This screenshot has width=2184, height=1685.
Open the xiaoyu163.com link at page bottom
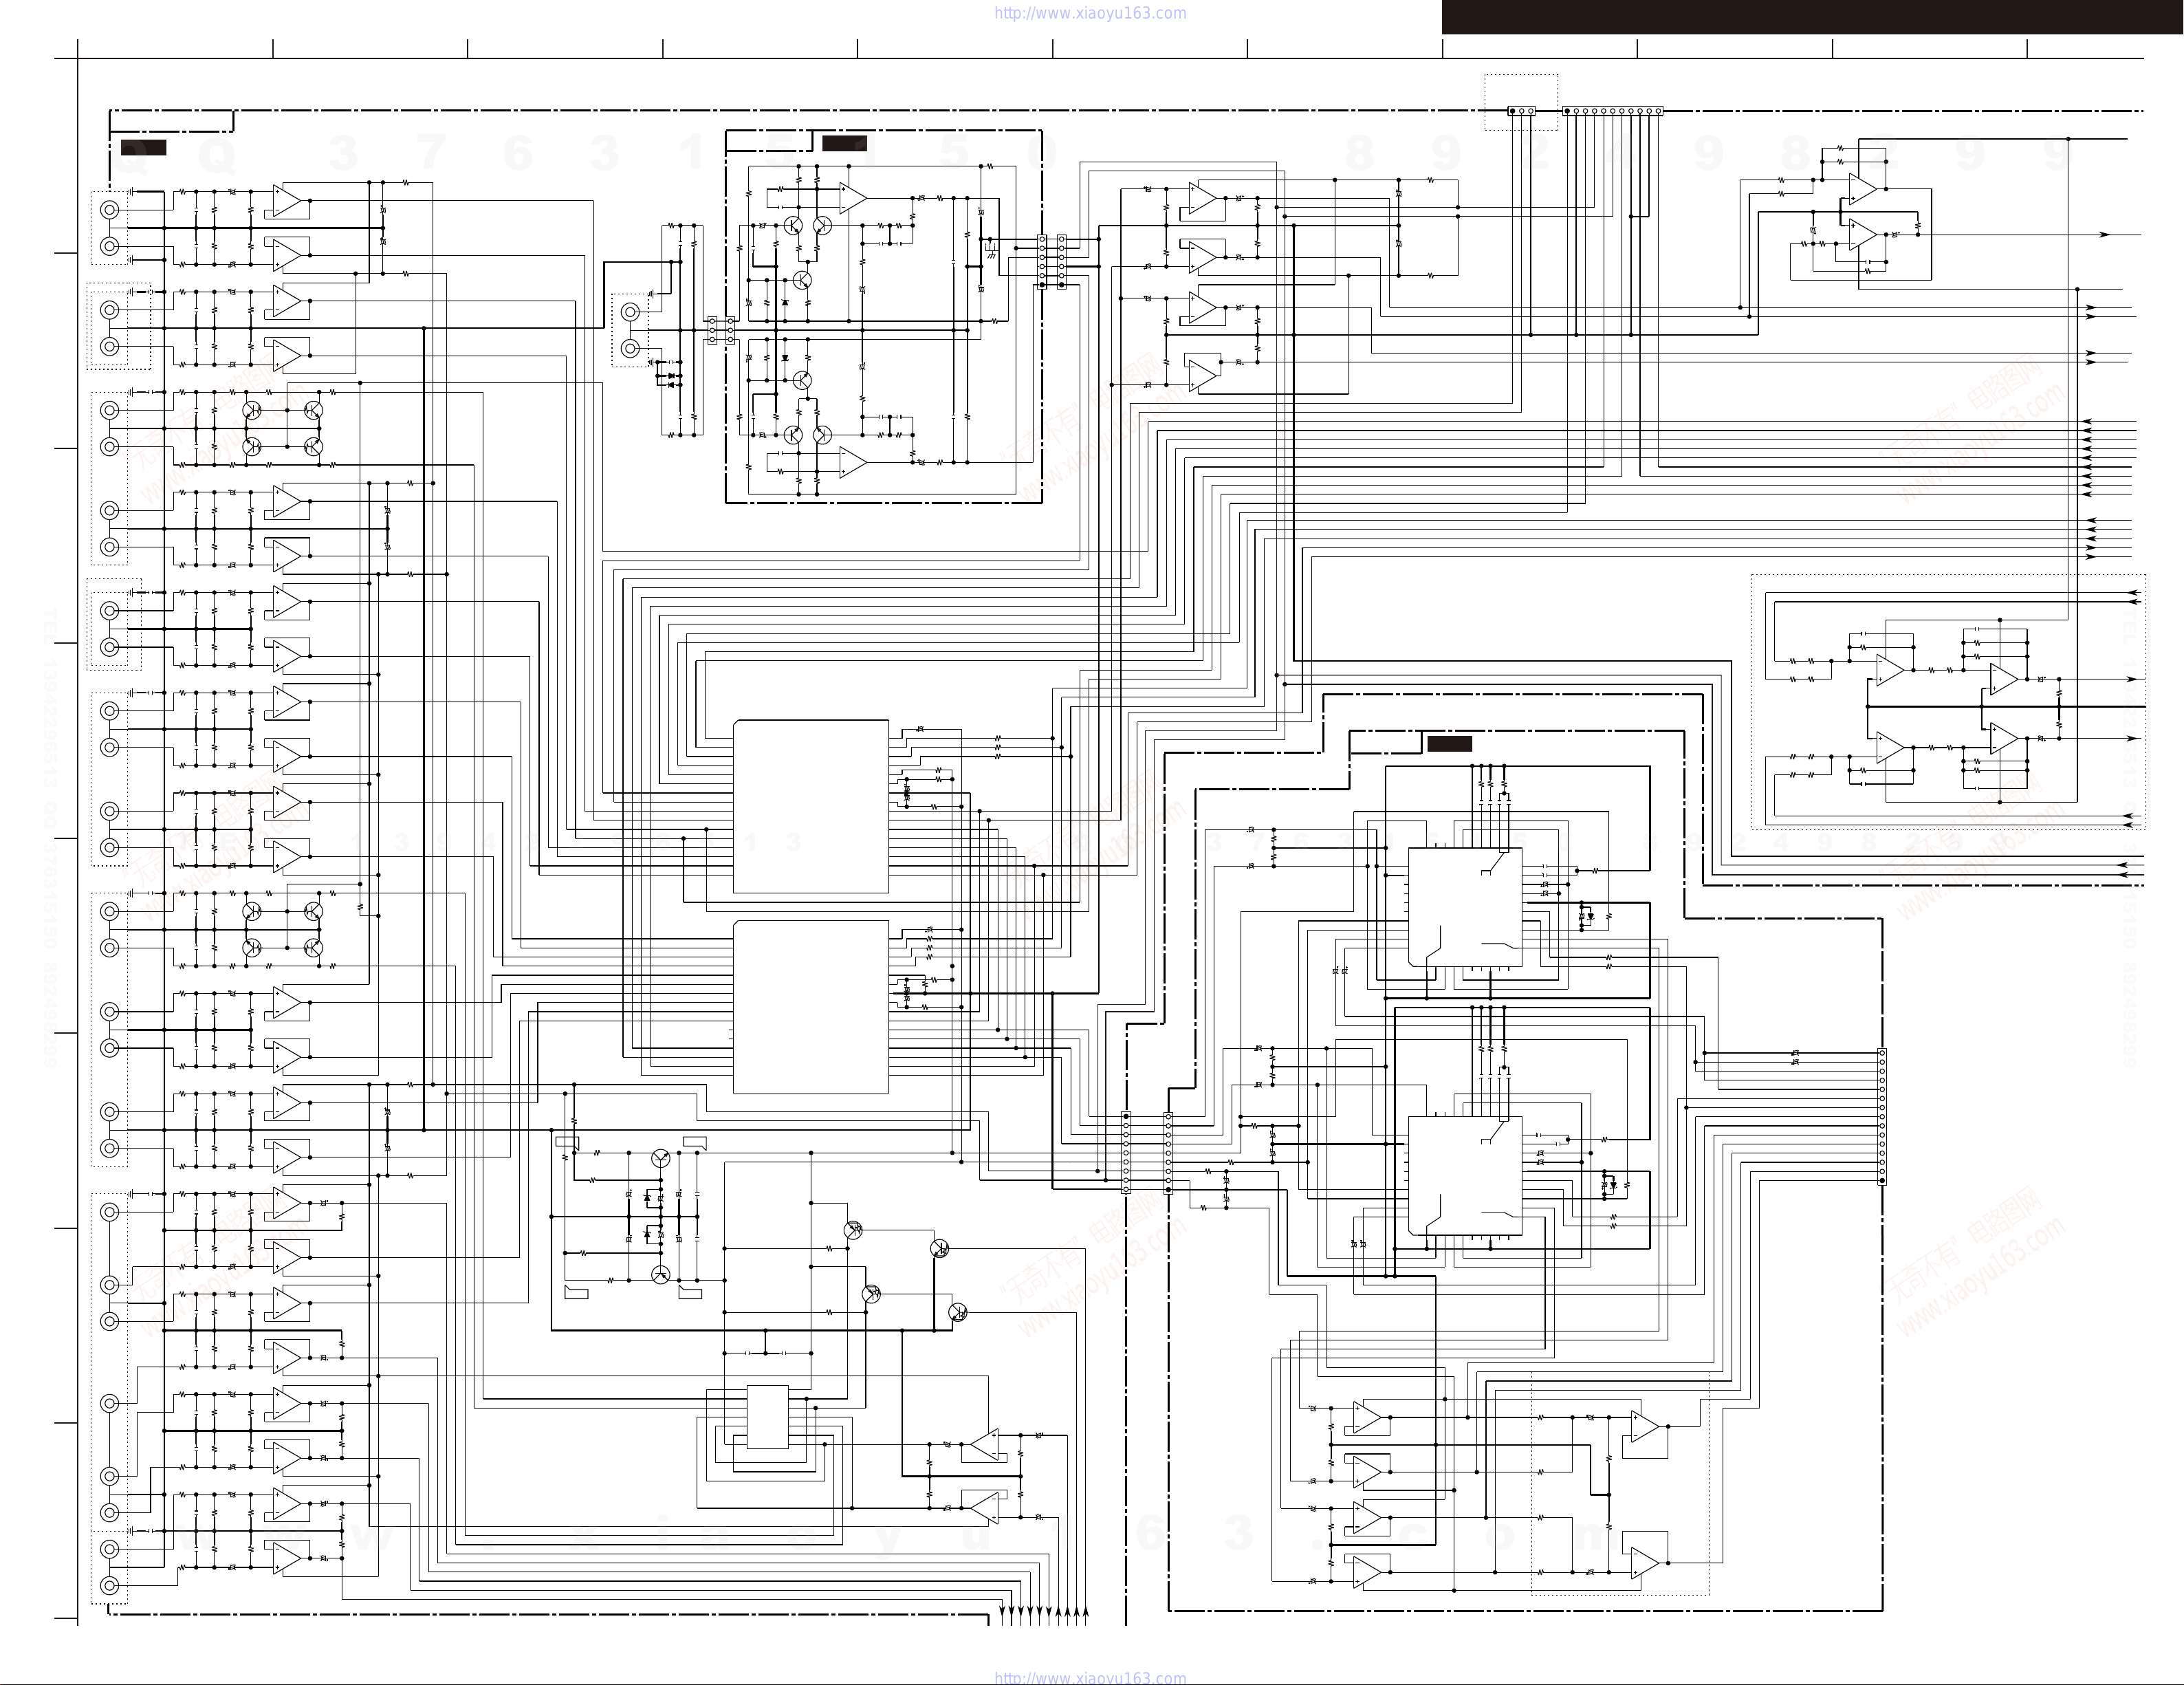[1090, 1677]
